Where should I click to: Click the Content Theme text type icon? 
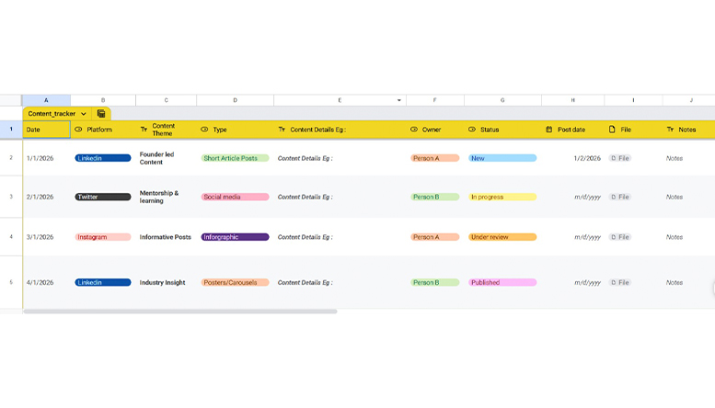coord(144,130)
